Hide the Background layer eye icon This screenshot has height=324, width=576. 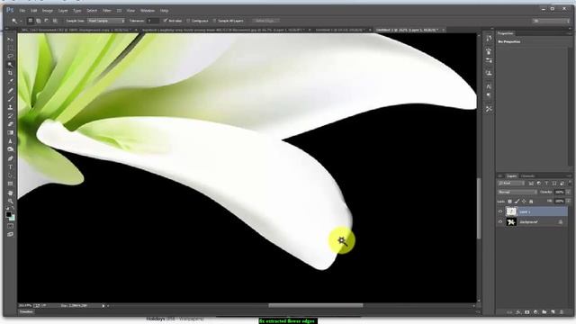pos(500,222)
